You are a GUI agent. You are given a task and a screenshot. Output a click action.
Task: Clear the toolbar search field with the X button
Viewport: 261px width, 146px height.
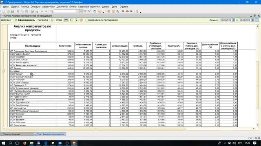(x=81, y=11)
